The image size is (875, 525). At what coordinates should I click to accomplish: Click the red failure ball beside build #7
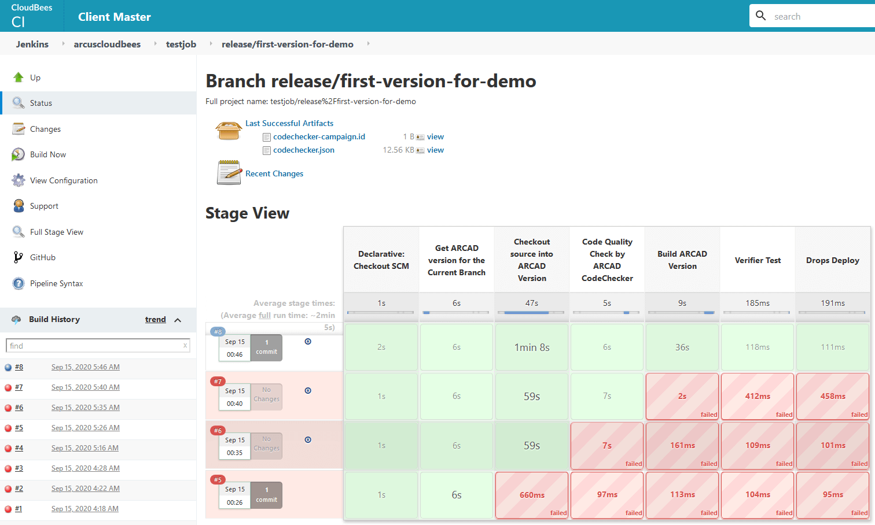(9, 387)
